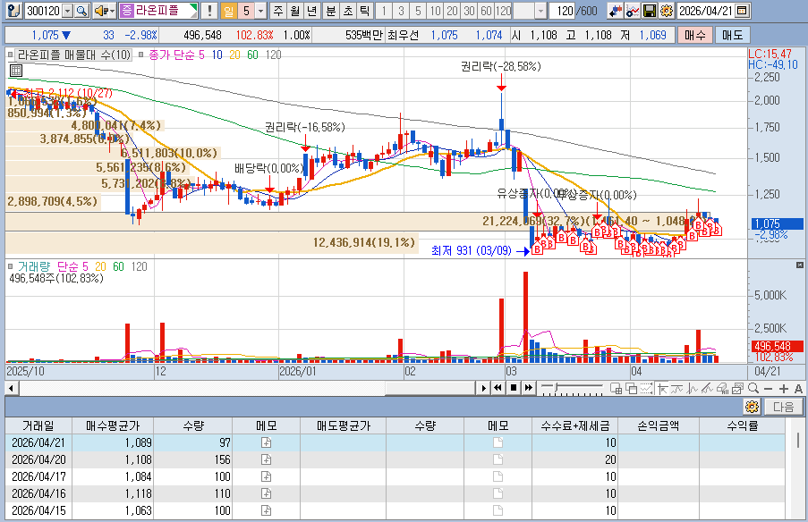Click the plus zoom-in icon
The width and height of the screenshot is (808, 522).
pos(784,389)
